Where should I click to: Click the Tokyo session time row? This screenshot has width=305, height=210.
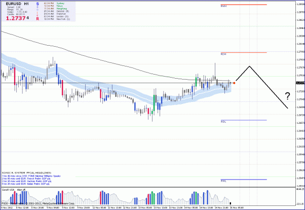[x=54, y=6]
